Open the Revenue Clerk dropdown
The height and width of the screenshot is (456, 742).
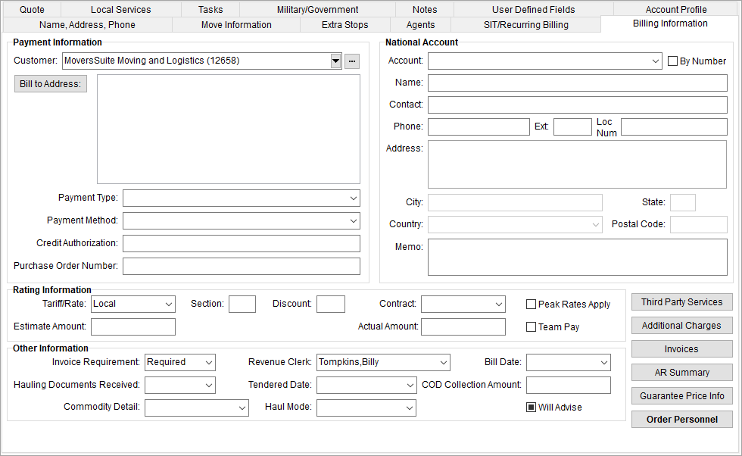[x=443, y=362]
